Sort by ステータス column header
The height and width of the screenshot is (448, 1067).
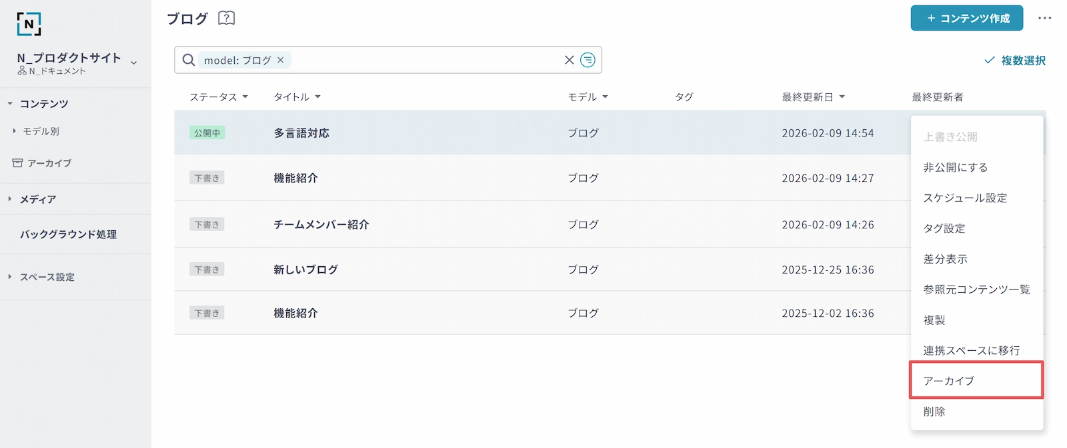point(218,97)
